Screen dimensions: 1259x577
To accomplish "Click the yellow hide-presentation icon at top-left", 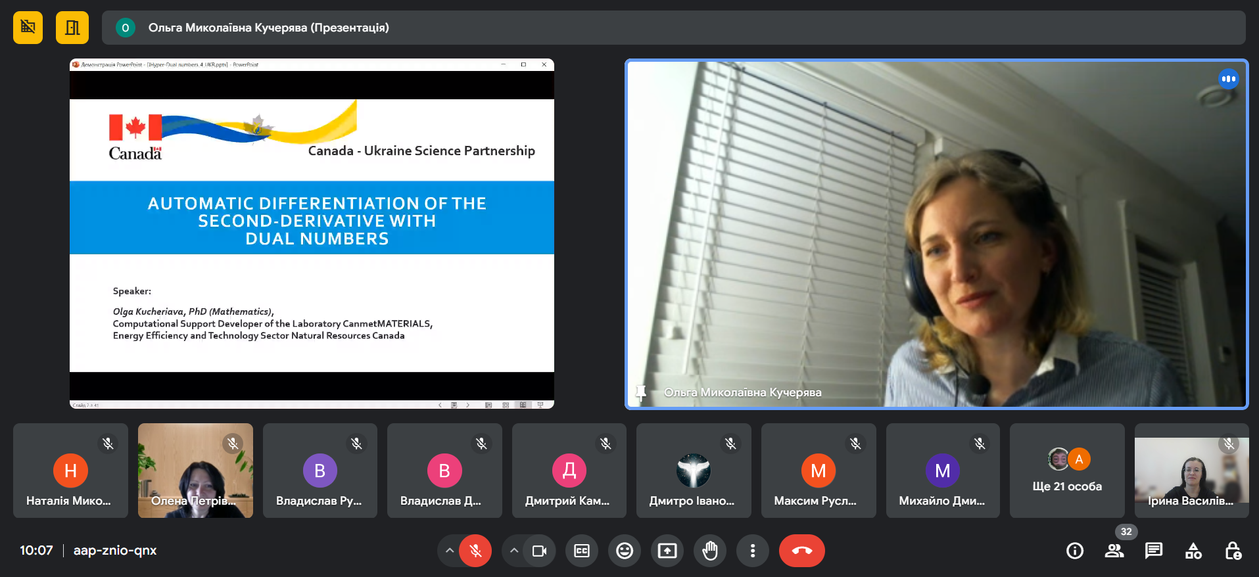I will [x=28, y=28].
